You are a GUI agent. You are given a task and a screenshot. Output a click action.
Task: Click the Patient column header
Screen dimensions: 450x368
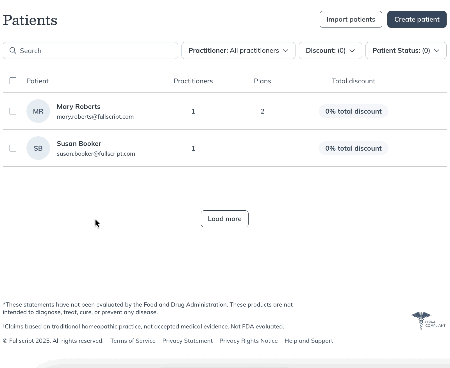[x=37, y=81]
